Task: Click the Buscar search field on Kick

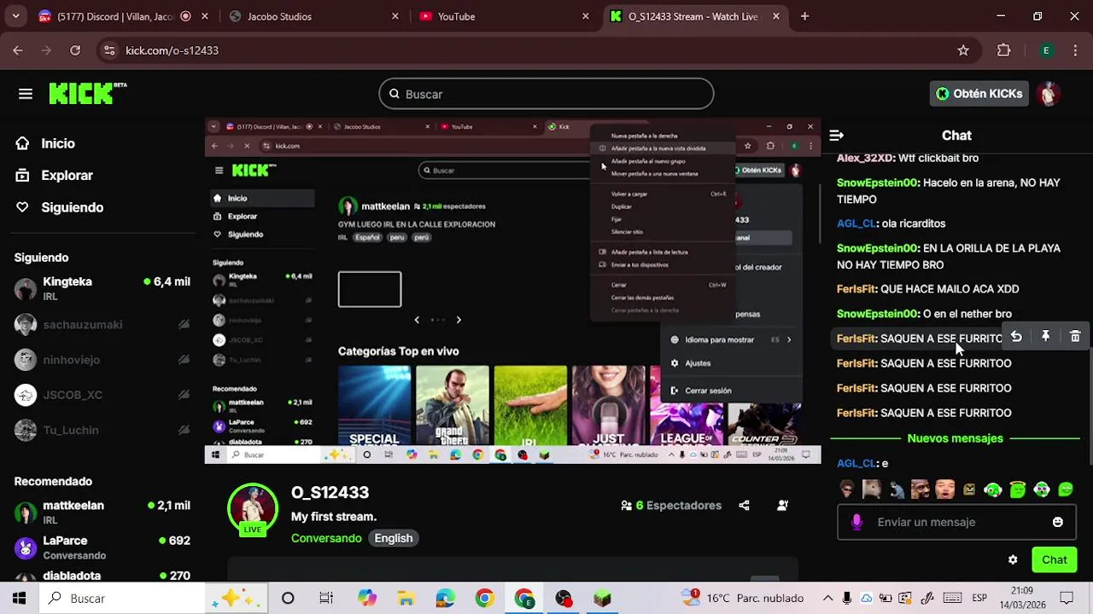Action: point(546,94)
